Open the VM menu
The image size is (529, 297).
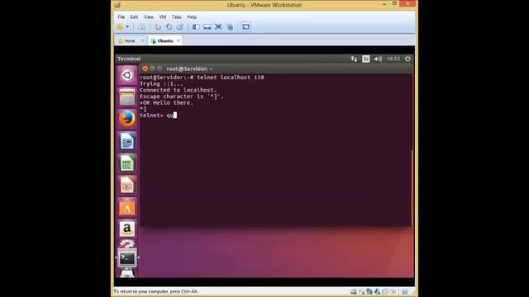coord(162,16)
